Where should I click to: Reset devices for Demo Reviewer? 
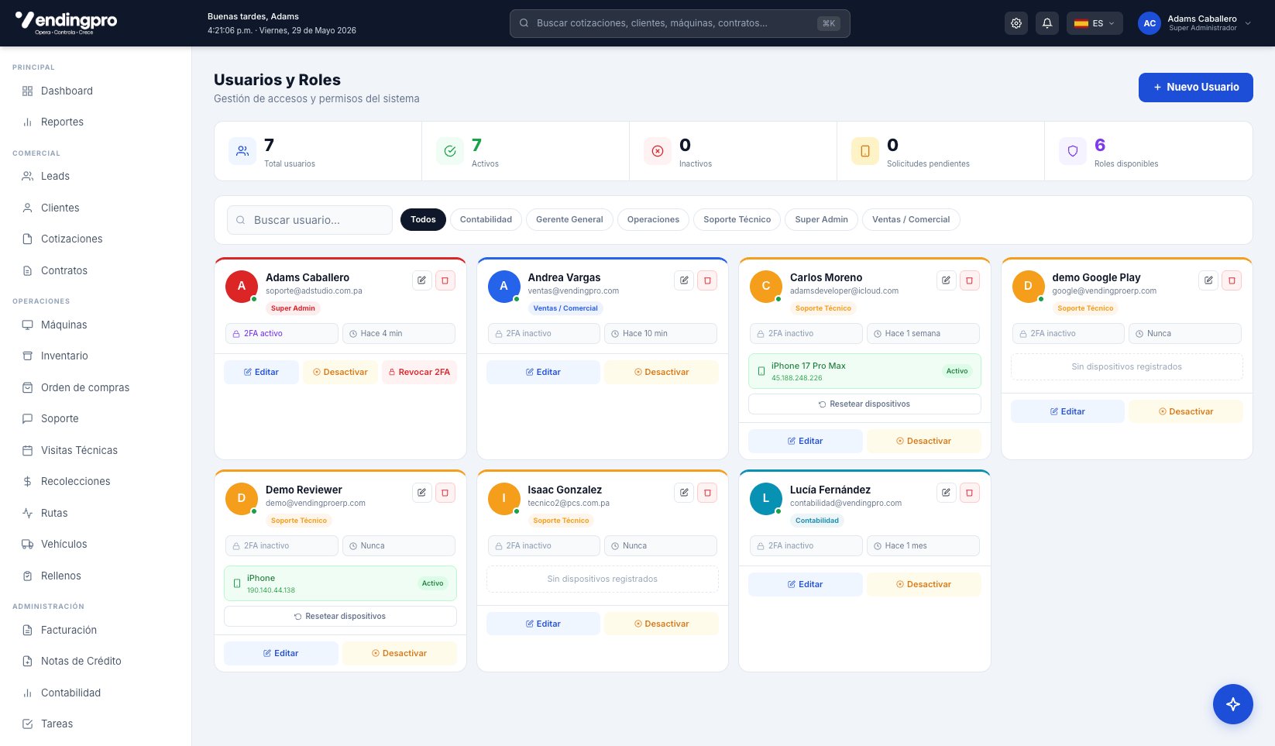point(340,616)
